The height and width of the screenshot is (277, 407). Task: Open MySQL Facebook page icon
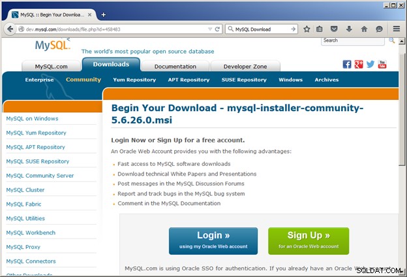(347, 64)
